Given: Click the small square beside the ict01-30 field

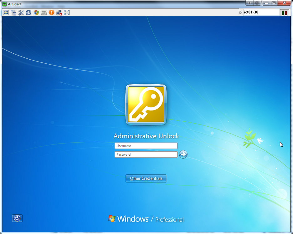Looking at the screenshot, I should point(240,13).
